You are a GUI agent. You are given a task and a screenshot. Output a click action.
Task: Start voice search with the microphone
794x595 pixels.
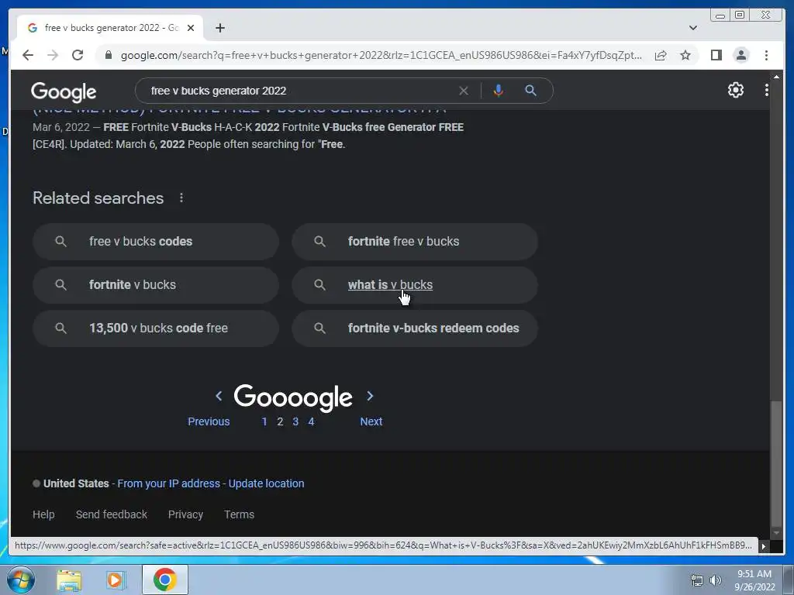click(499, 91)
